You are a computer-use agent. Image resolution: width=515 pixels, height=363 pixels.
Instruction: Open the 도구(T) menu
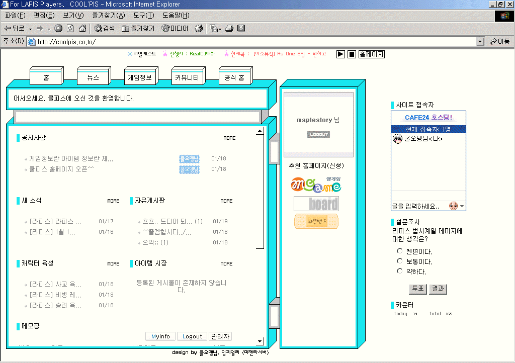coord(143,16)
